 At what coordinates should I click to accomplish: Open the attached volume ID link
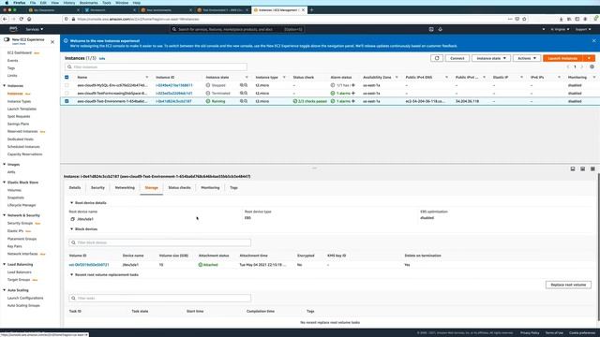tap(89, 264)
